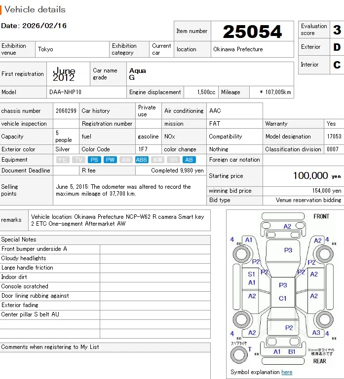Screen dimensions: 344x379
Task: Click the evaluation score 3 cell
Action: click(x=337, y=30)
